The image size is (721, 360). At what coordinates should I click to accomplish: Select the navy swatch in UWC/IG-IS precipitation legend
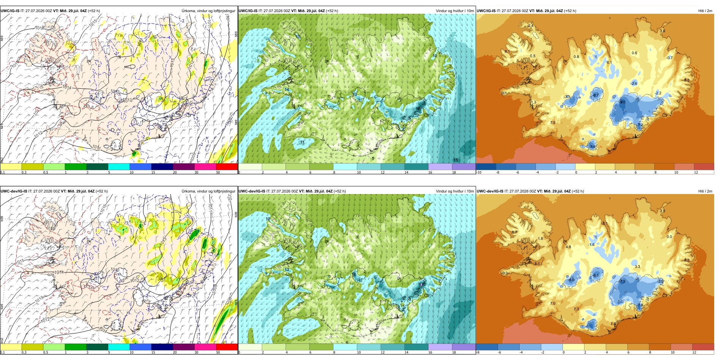[162, 166]
